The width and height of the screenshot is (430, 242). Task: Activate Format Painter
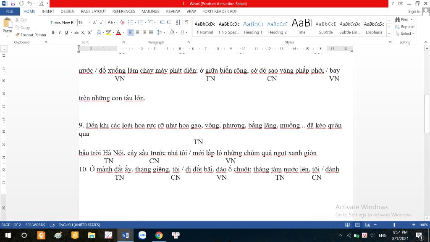31,35
